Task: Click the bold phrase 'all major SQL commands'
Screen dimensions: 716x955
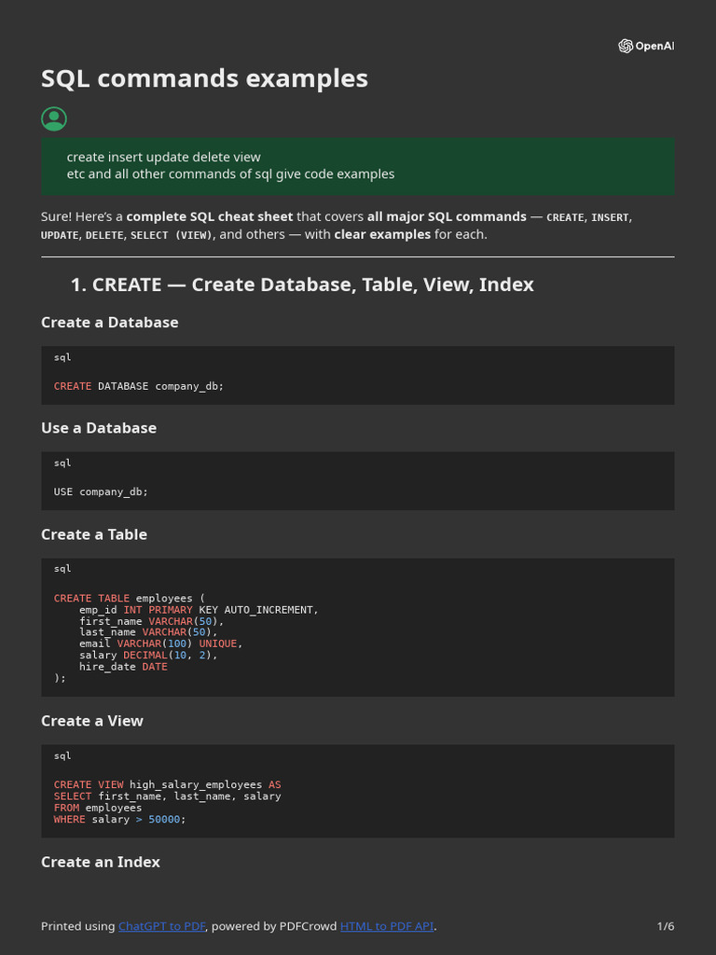Action: pos(447,216)
